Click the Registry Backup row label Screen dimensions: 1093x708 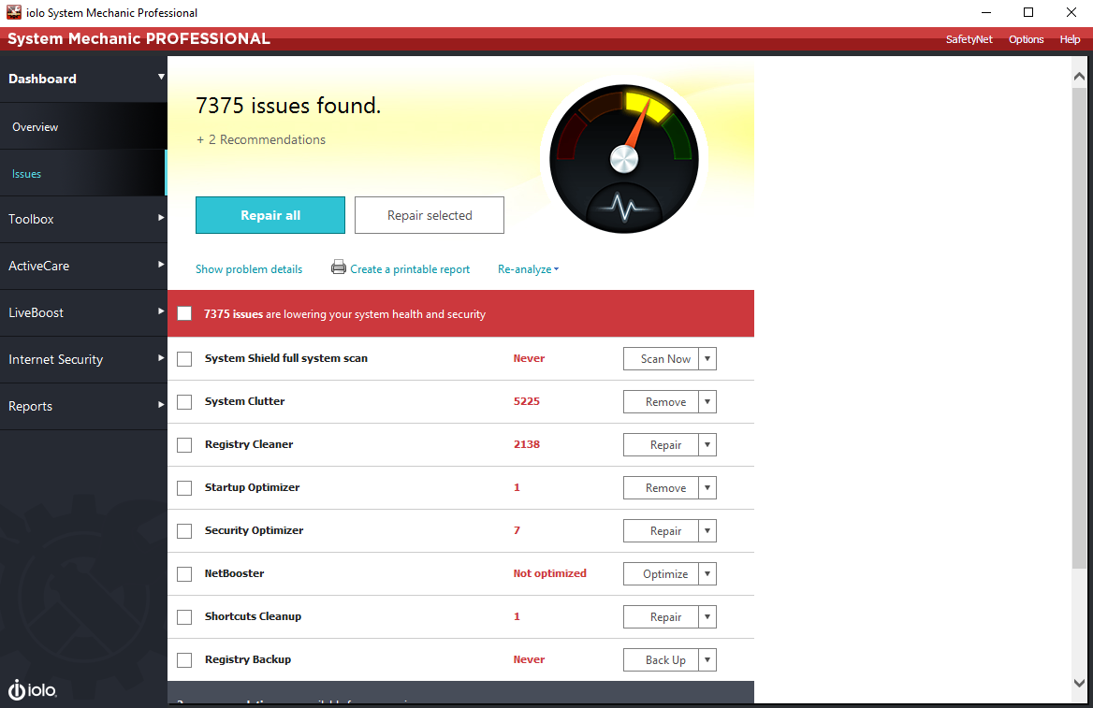tap(247, 659)
